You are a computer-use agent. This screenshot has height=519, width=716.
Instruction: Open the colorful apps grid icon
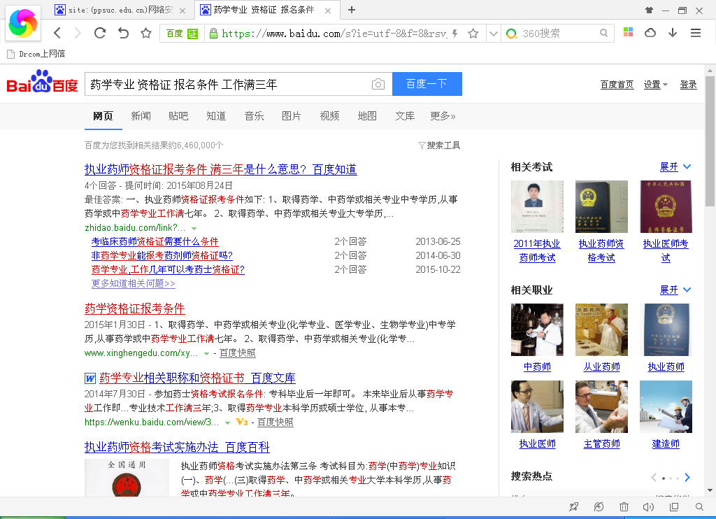click(629, 32)
